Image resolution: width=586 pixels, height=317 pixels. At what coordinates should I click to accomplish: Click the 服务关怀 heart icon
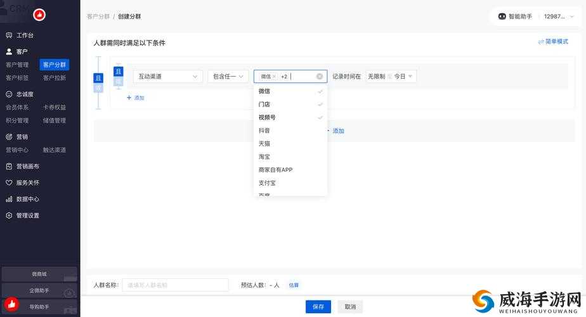tap(9, 183)
